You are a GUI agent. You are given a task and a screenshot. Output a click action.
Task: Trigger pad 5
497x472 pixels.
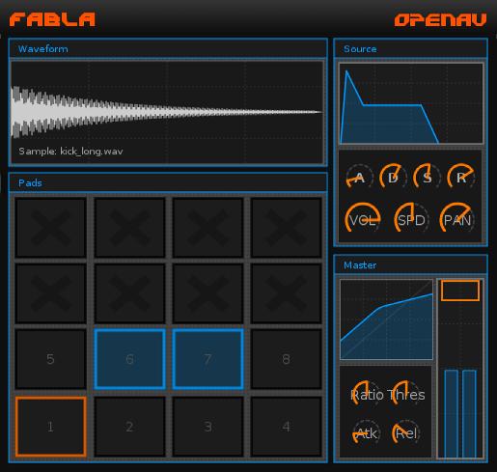click(x=51, y=359)
